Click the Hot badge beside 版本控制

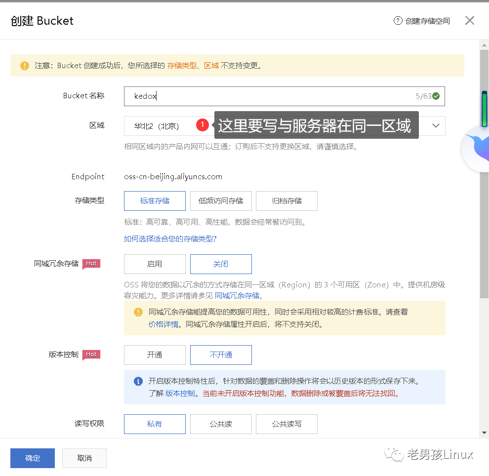coord(91,355)
